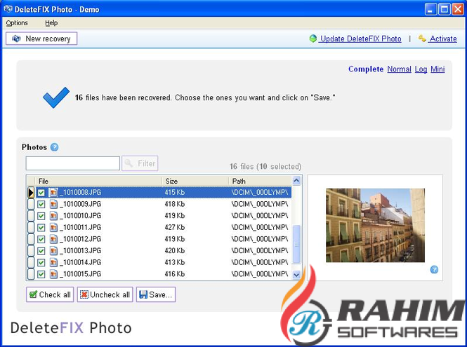
Task: Click the DeleteFIX app icon in title bar
Action: point(8,9)
